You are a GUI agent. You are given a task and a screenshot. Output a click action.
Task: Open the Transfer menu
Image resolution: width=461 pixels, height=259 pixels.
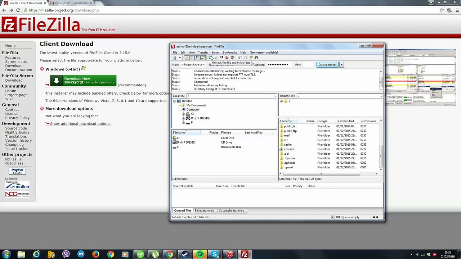coord(203,53)
